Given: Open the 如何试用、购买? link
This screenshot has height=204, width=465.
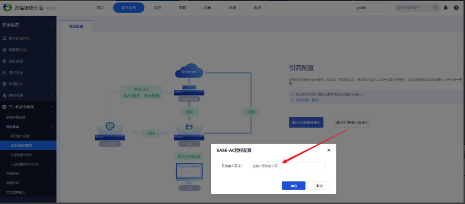Looking at the screenshot, I should [x=307, y=100].
